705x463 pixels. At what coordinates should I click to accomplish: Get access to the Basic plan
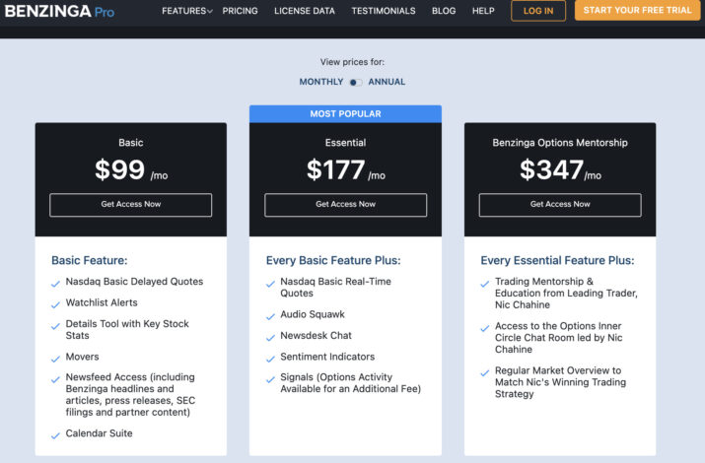(x=131, y=205)
